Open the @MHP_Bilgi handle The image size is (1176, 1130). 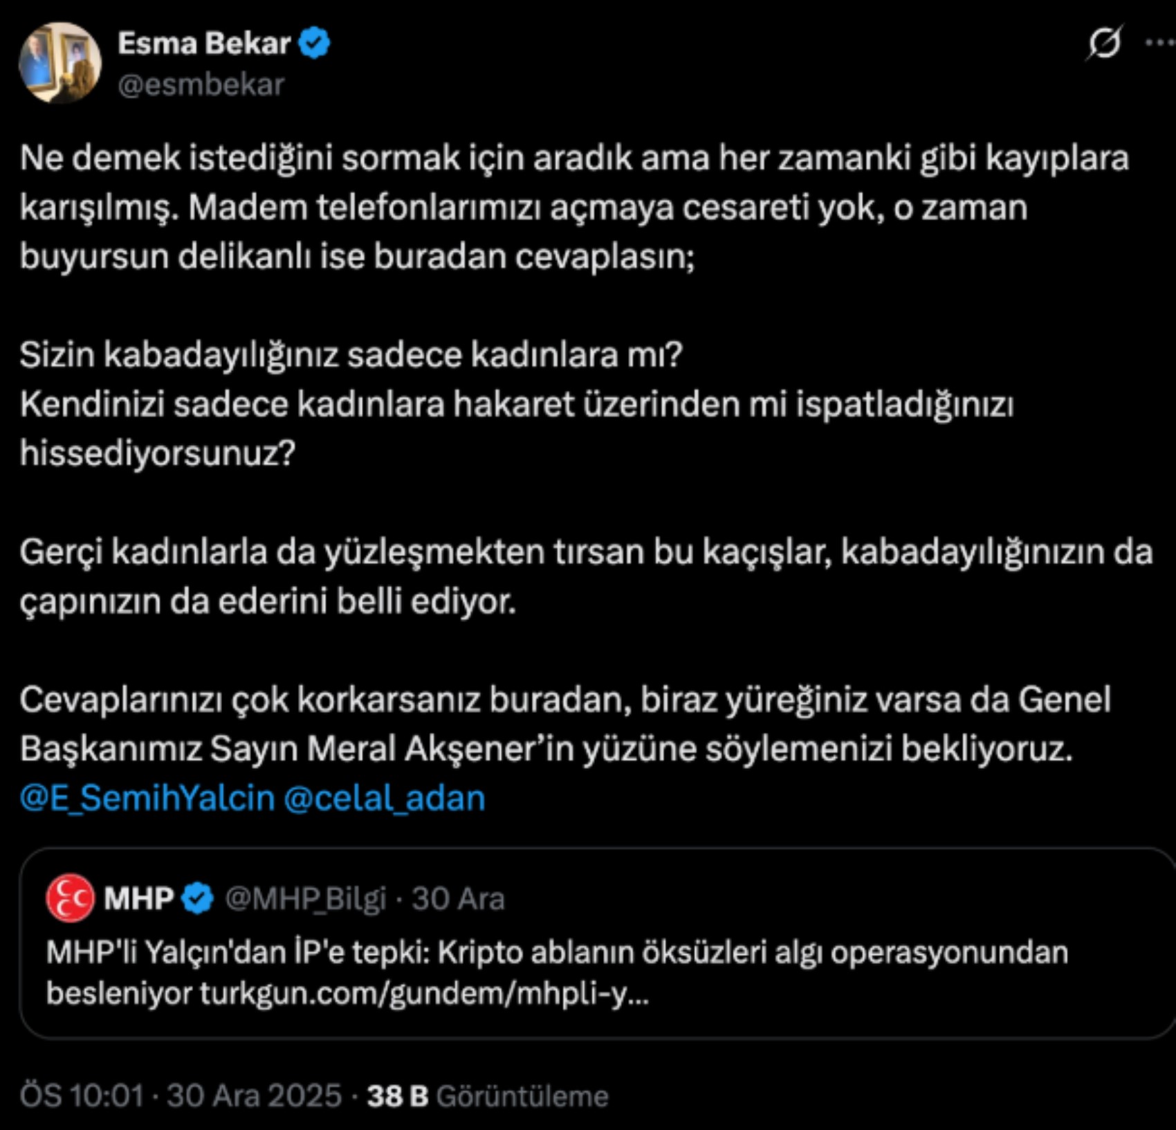tap(305, 899)
